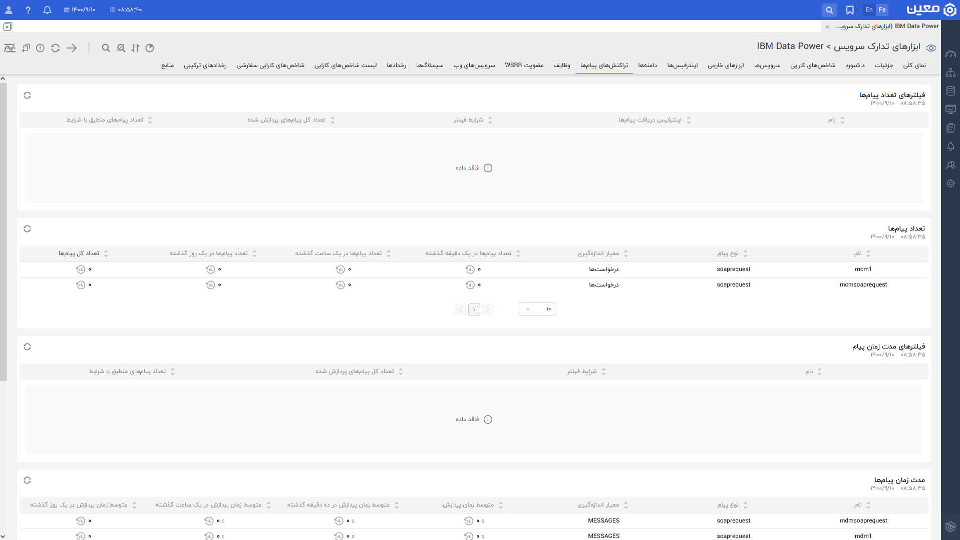Open the bell alerts sidebar icon
This screenshot has width=960, height=540.
tap(950, 146)
